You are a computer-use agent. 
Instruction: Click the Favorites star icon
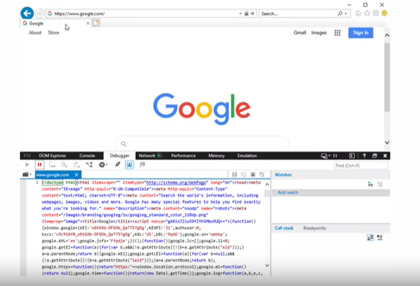pyautogui.click(x=367, y=13)
